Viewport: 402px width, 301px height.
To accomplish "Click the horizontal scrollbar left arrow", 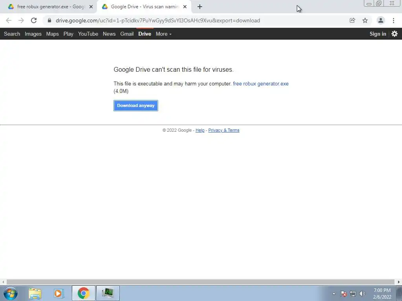I will (x=3, y=282).
